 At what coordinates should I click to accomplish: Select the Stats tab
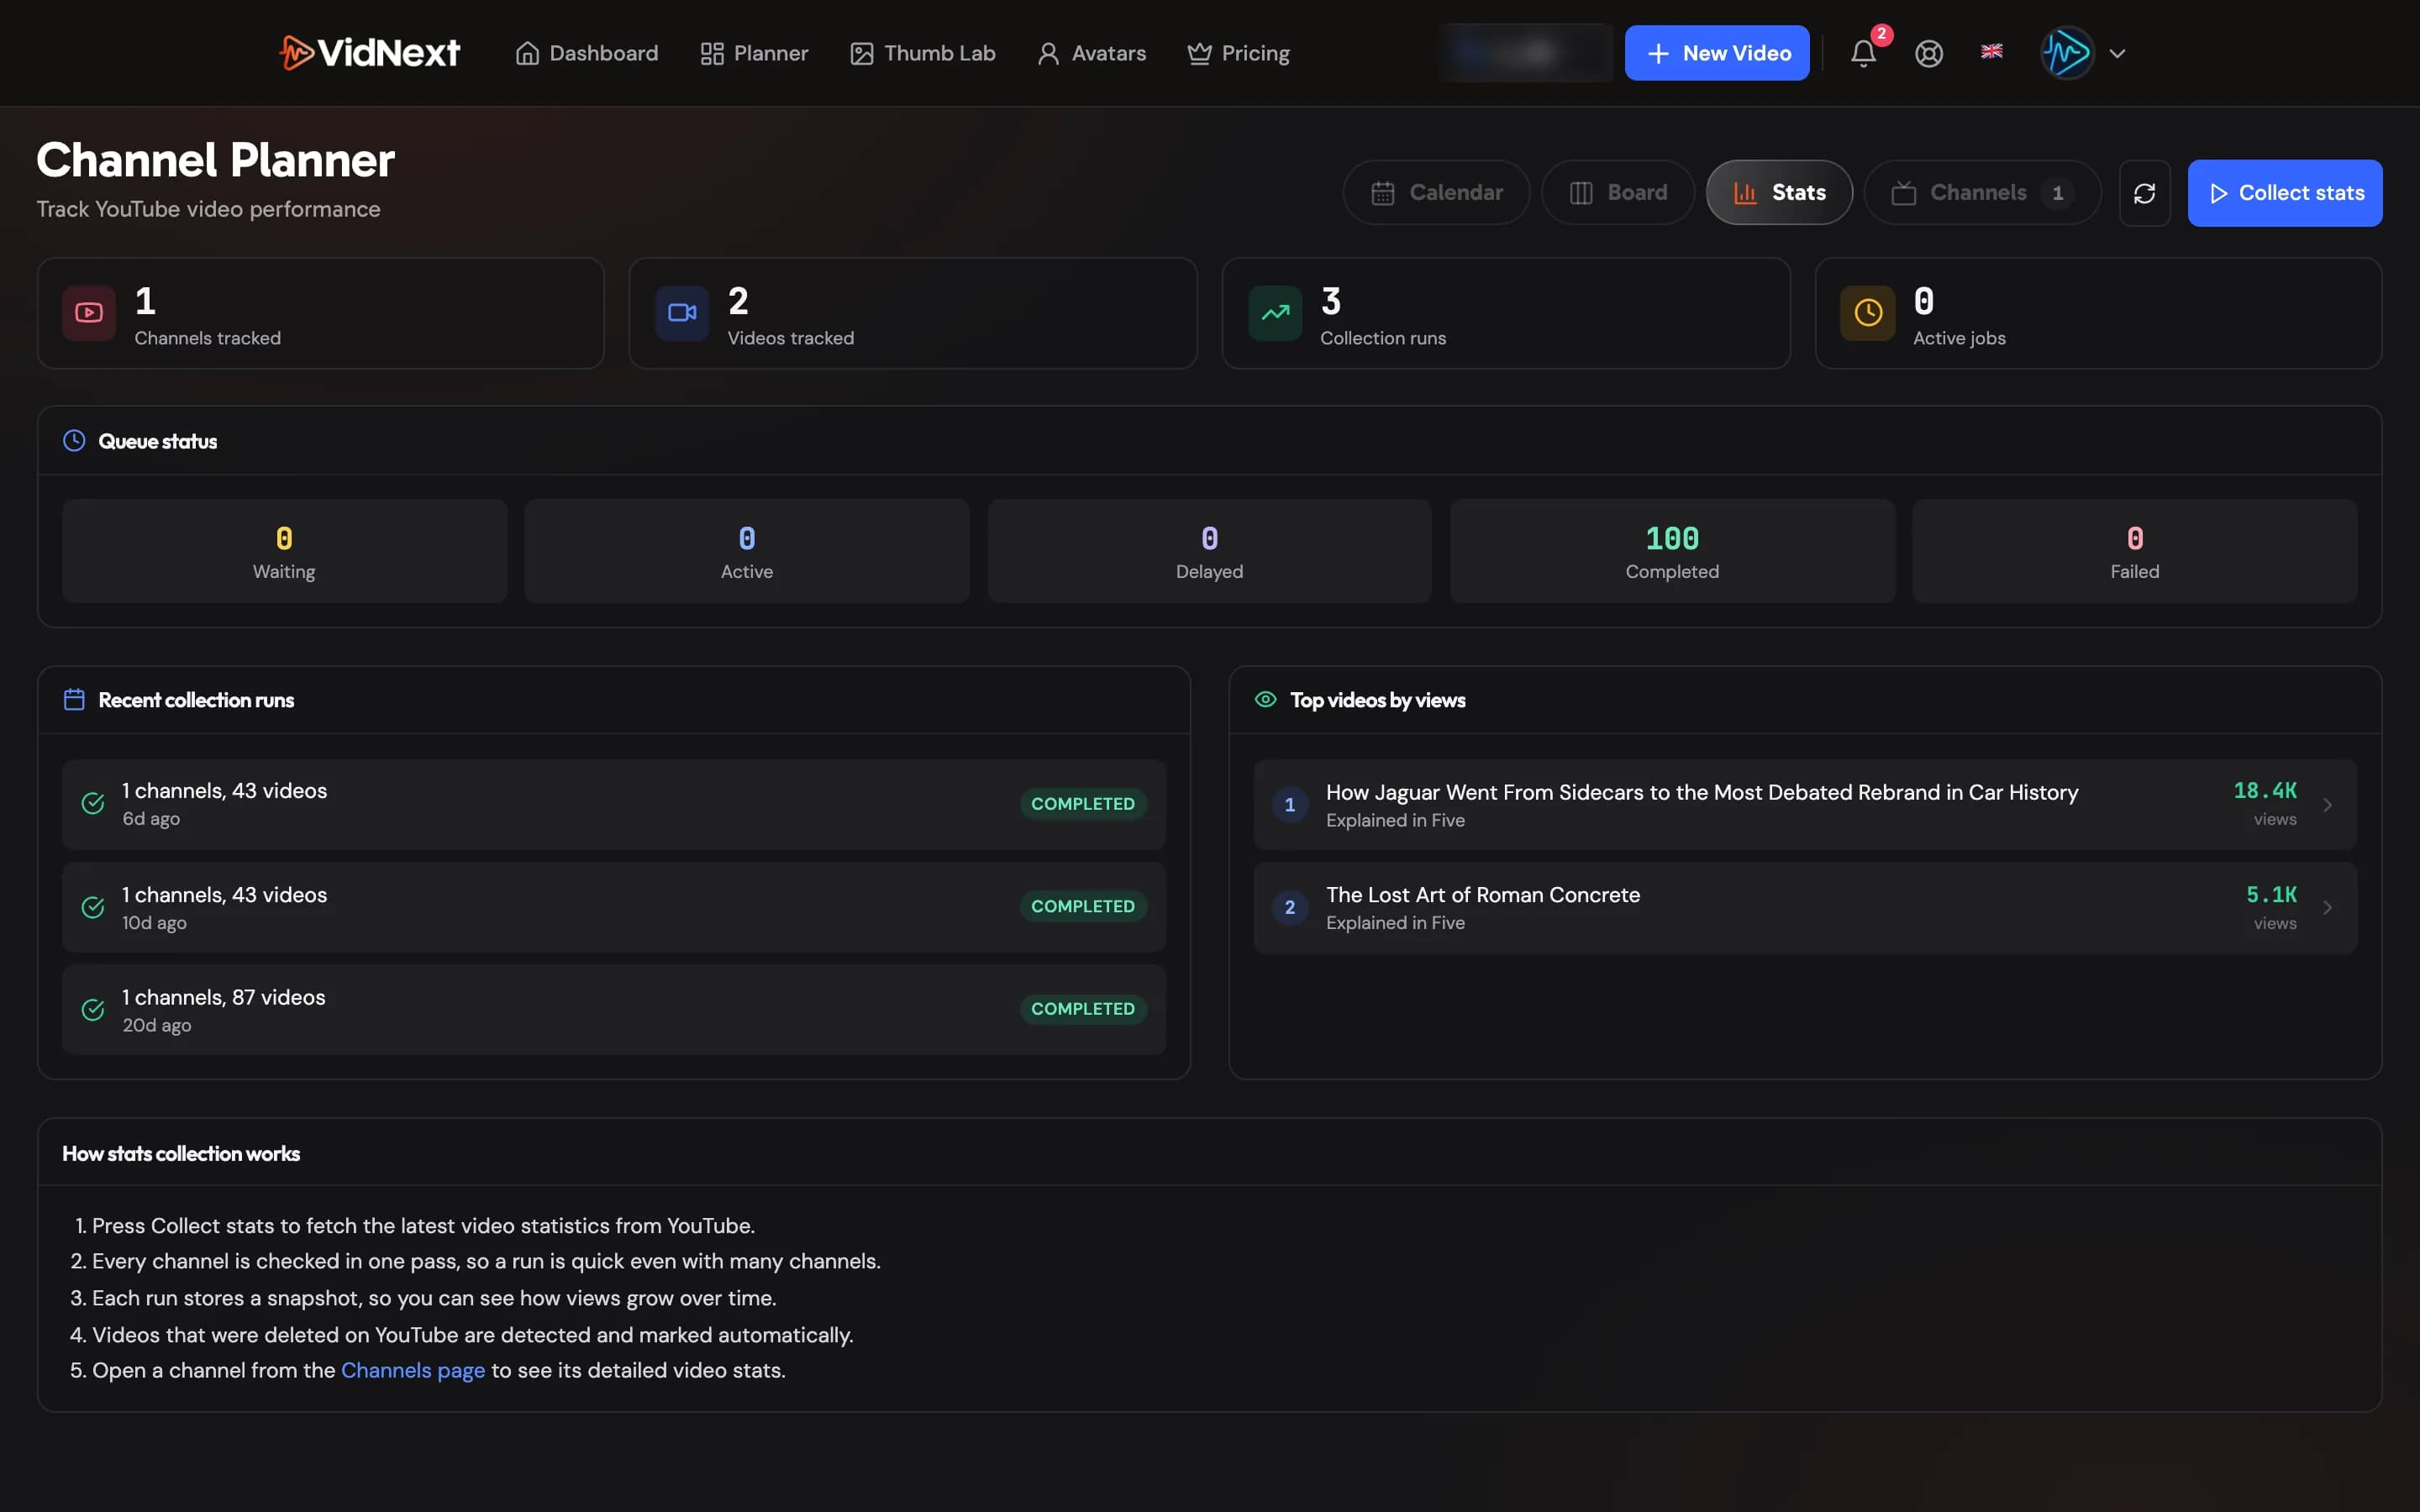pyautogui.click(x=1779, y=193)
